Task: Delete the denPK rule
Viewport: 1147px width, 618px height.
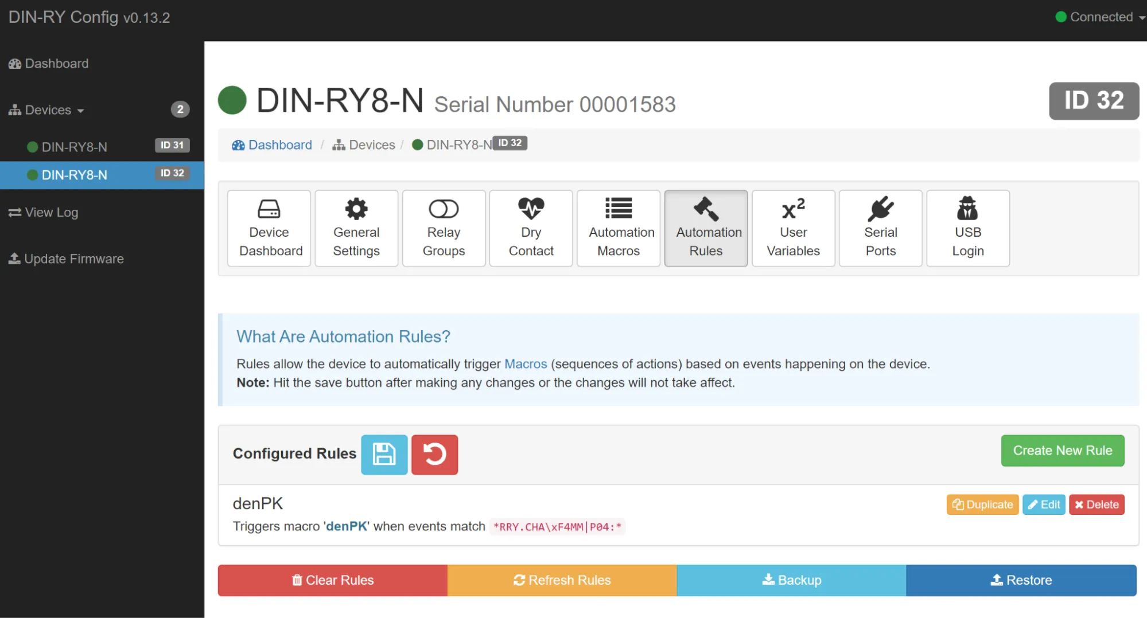Action: pos(1096,504)
